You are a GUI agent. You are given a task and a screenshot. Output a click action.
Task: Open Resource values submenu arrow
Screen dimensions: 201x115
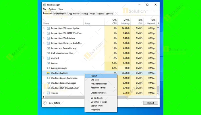115,87
